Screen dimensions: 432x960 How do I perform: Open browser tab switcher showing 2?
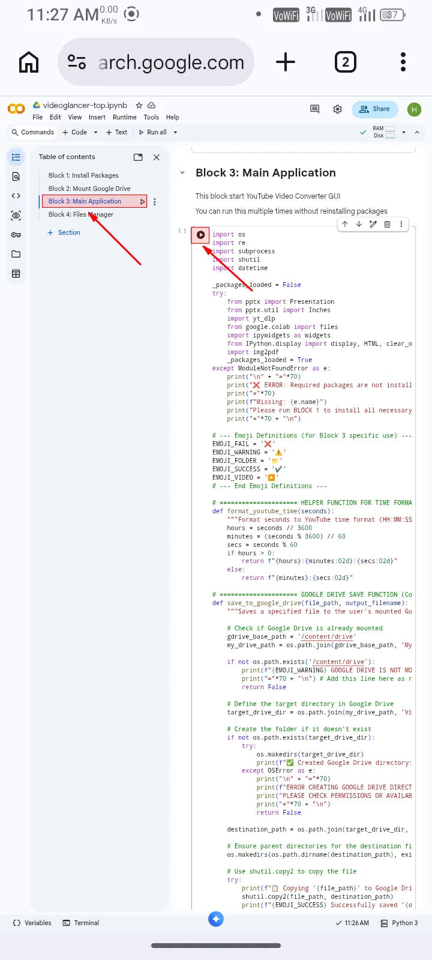(x=345, y=62)
